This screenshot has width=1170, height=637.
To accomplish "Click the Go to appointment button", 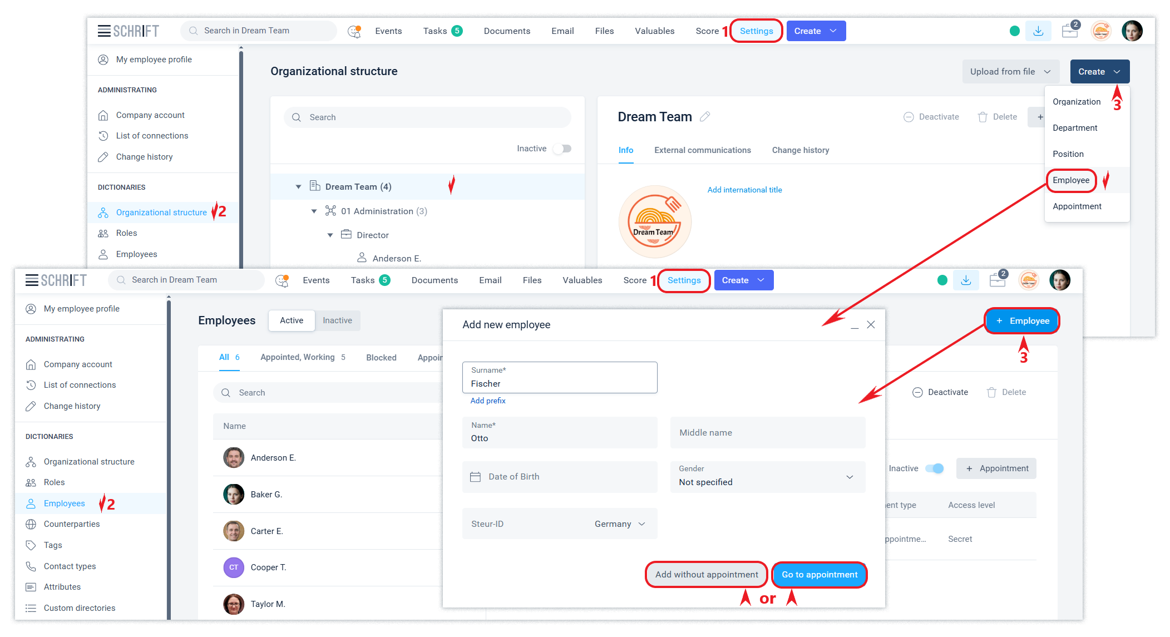I will [820, 575].
